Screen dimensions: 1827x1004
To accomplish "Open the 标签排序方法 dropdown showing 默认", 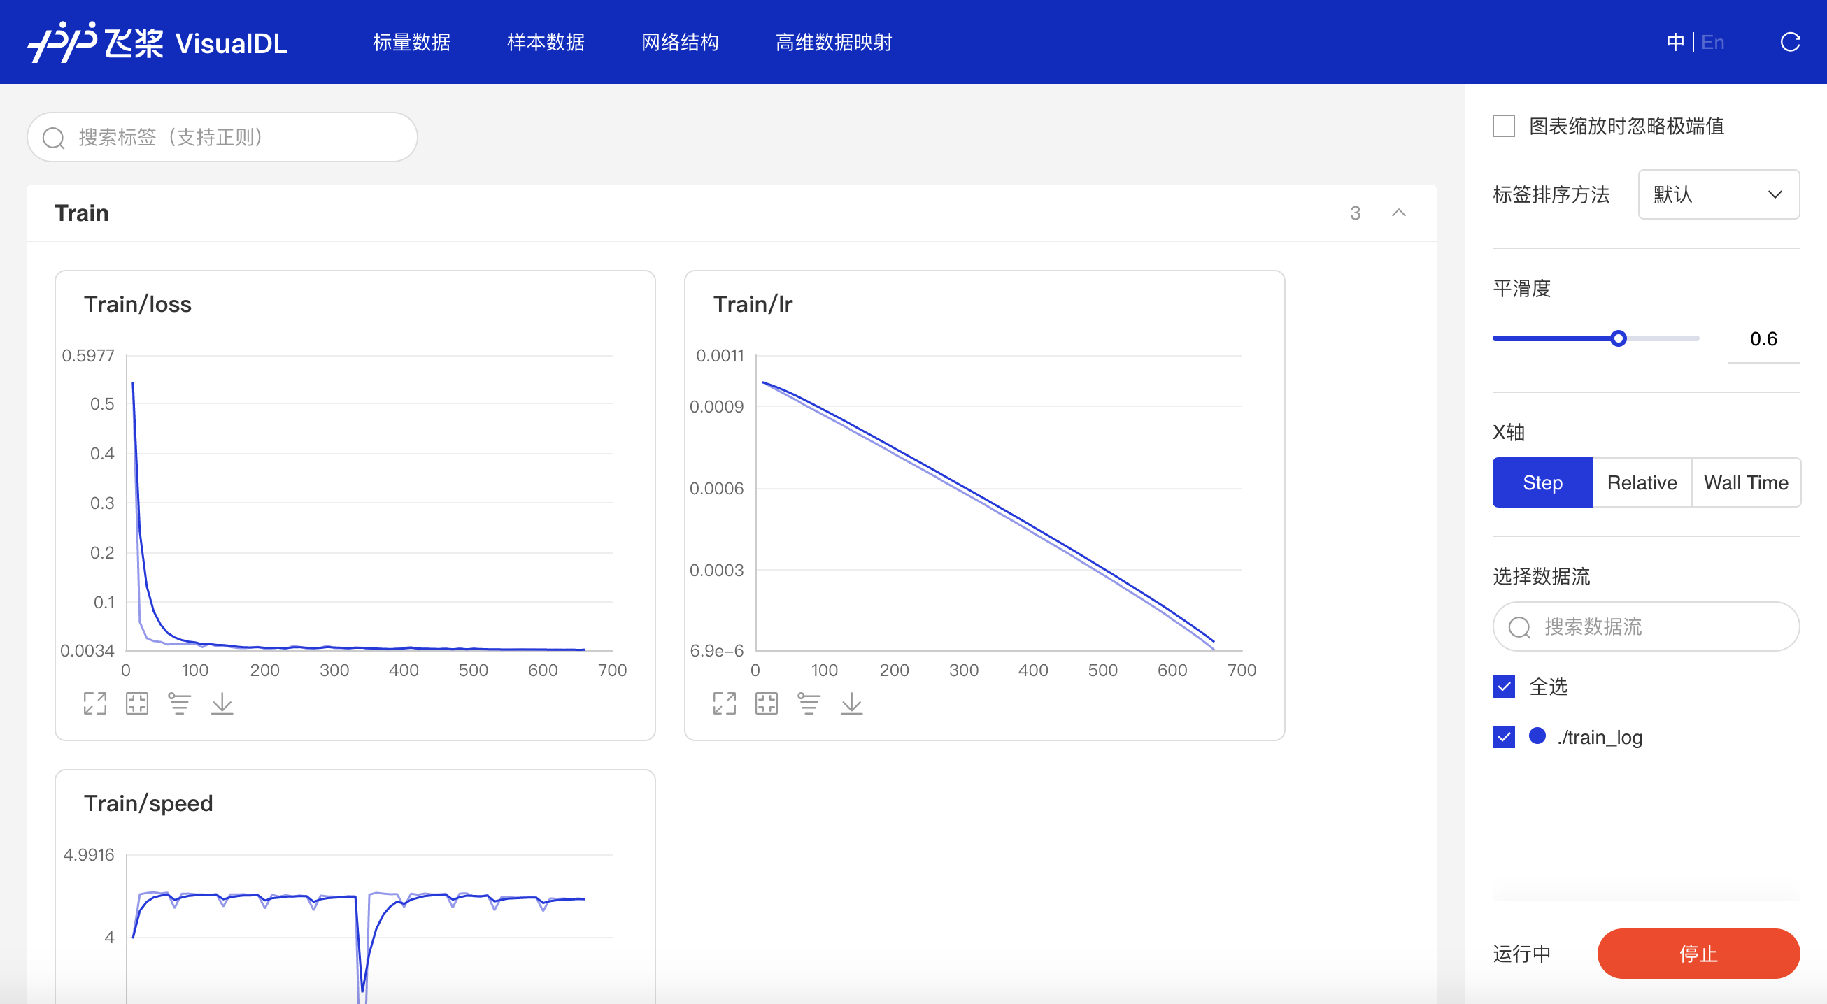I will (1719, 194).
